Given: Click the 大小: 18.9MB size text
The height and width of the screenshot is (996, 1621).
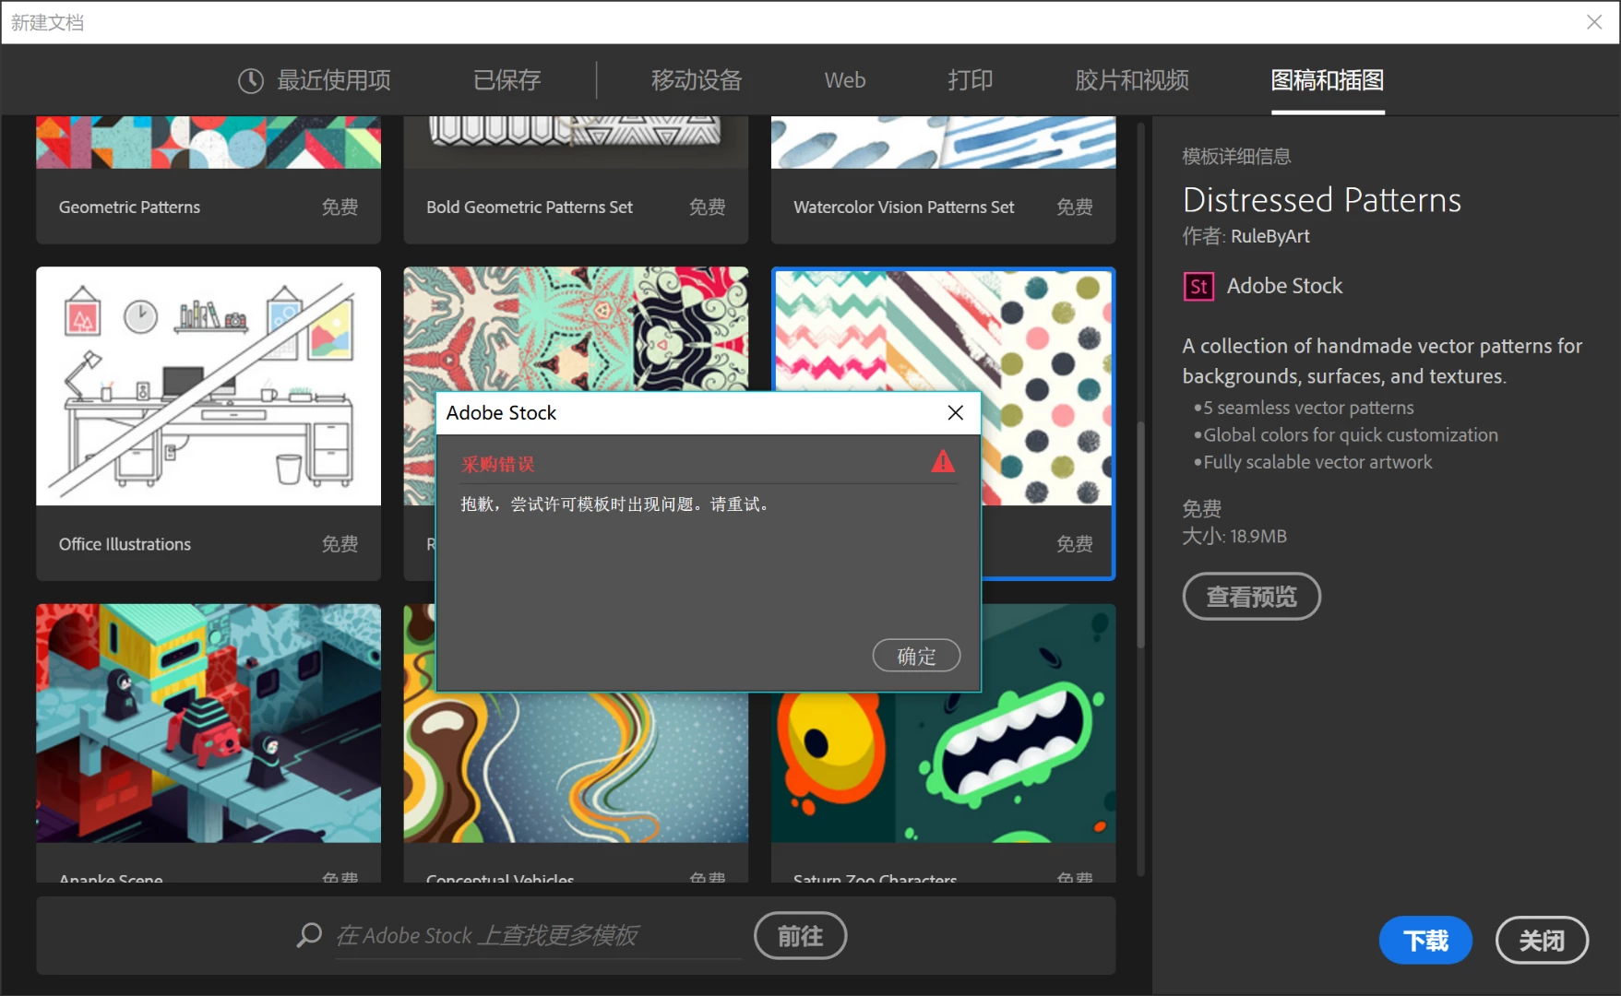Looking at the screenshot, I should 1234,536.
